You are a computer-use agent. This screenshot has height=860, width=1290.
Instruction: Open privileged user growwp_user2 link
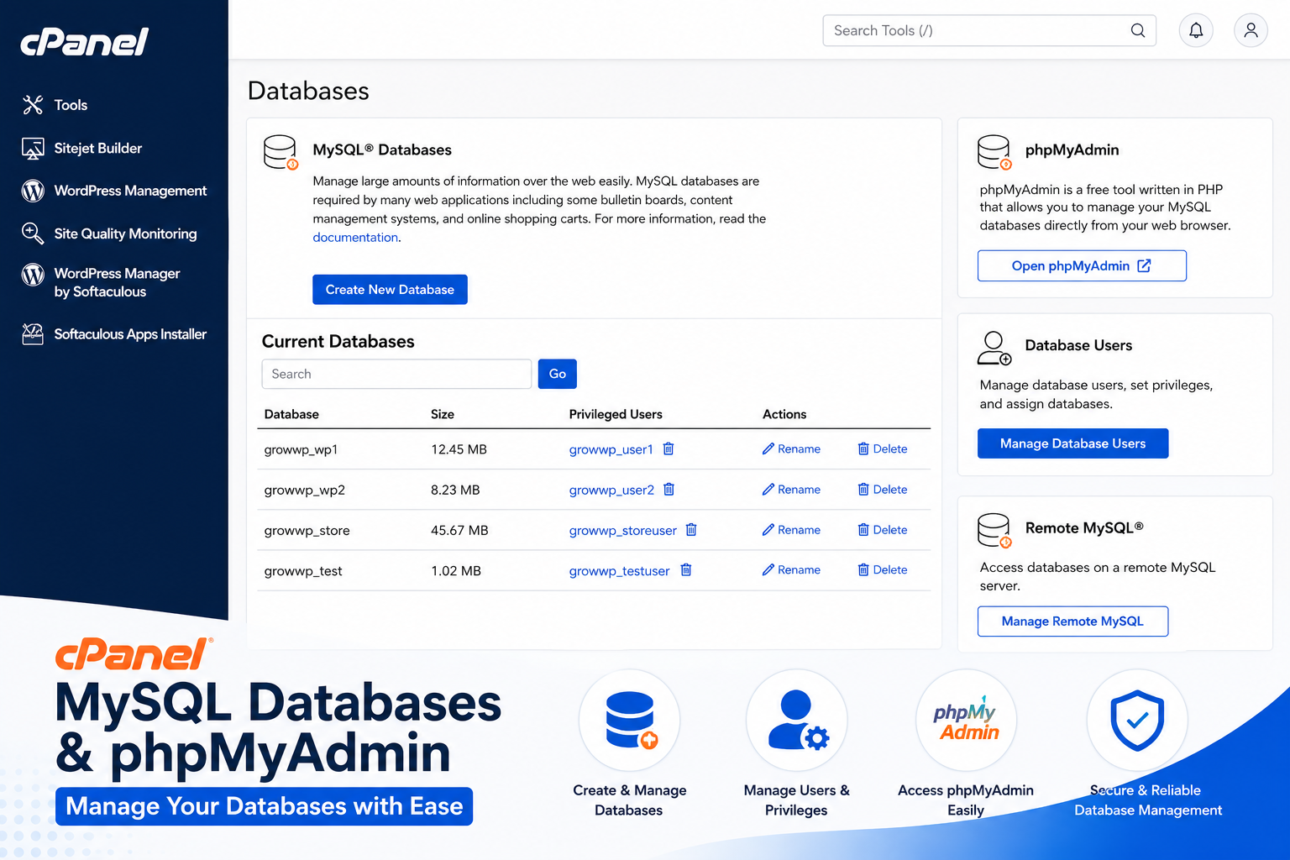click(611, 490)
